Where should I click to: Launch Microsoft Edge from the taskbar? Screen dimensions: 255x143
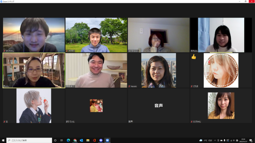coord(68,140)
